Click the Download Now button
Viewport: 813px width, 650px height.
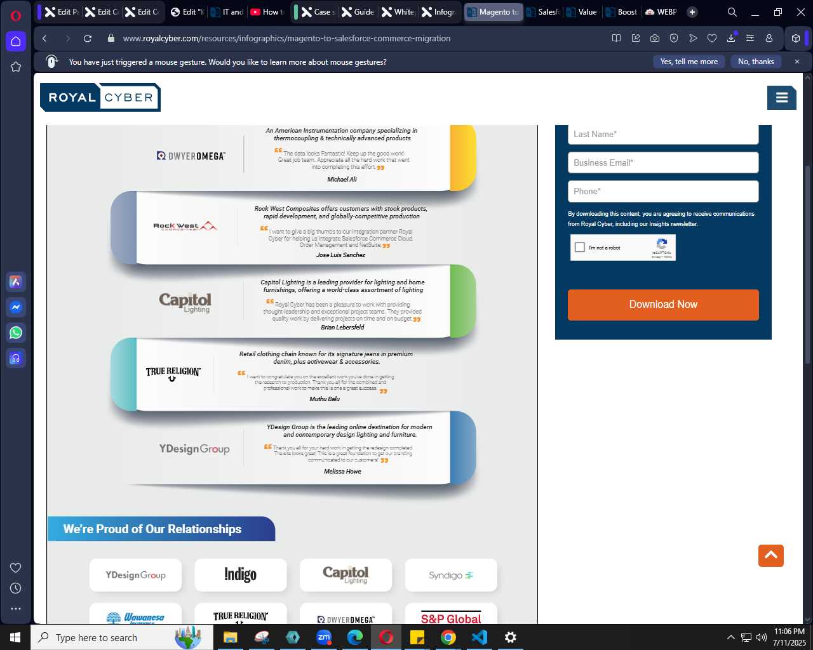(663, 305)
